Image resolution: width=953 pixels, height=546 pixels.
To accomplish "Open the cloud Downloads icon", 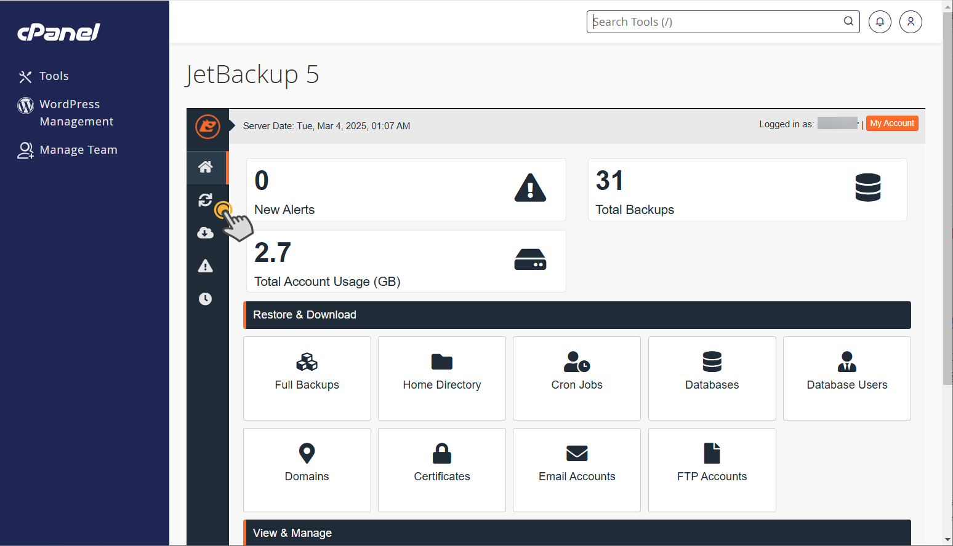I will [206, 232].
